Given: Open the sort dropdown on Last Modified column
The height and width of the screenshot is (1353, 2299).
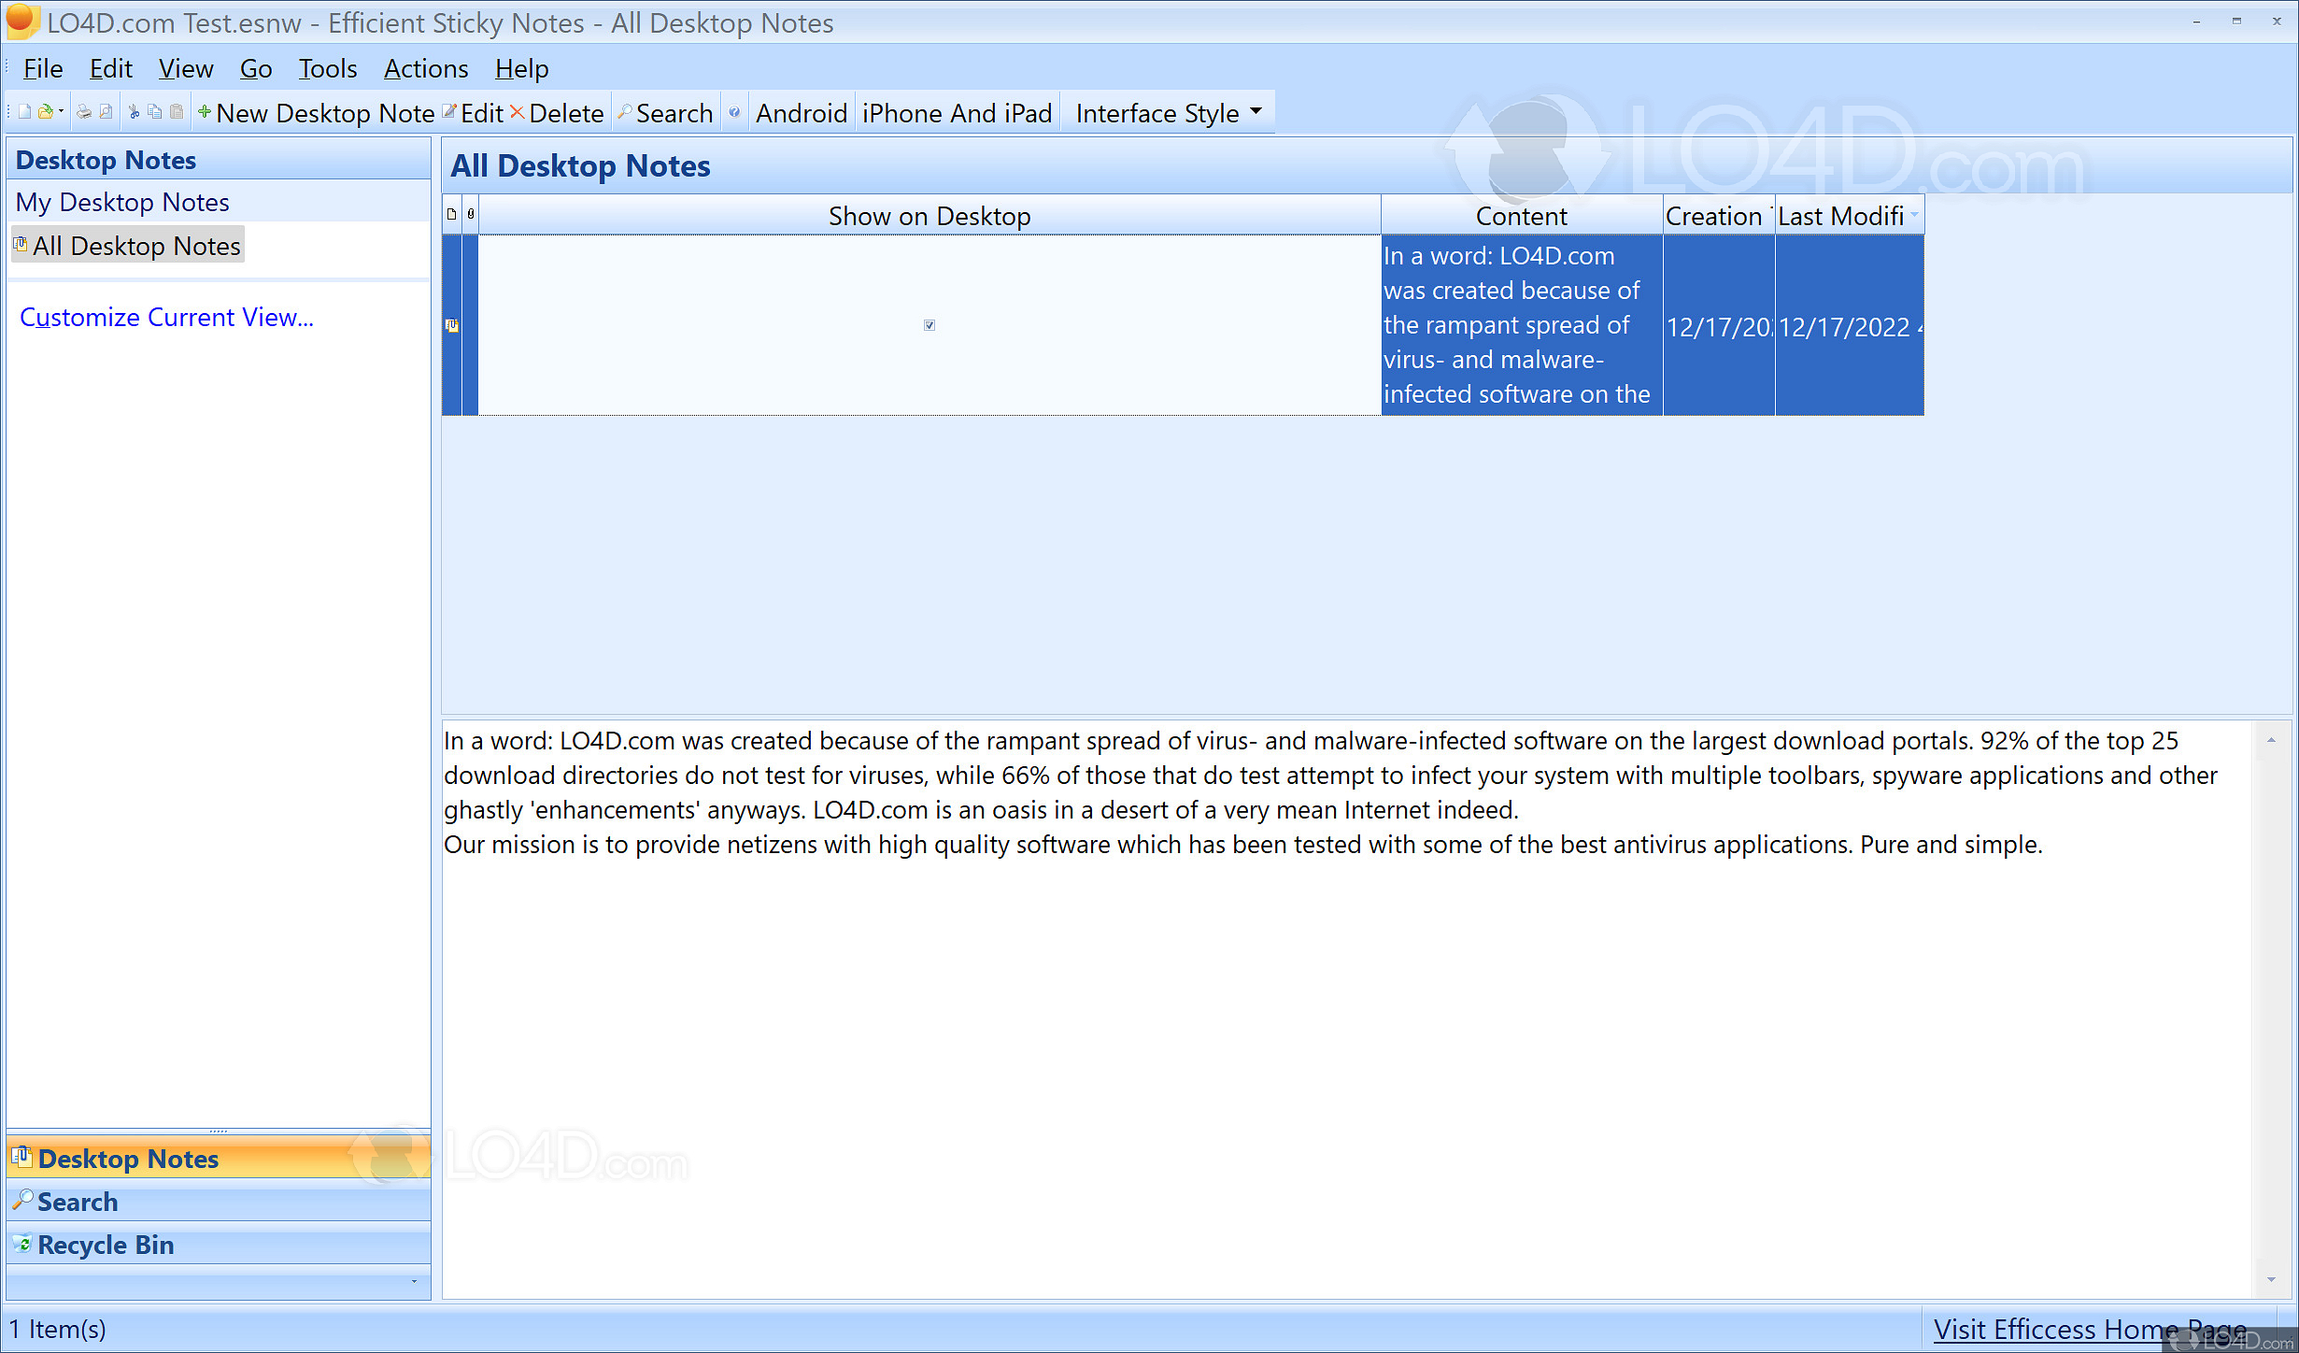Looking at the screenshot, I should point(1916,215).
